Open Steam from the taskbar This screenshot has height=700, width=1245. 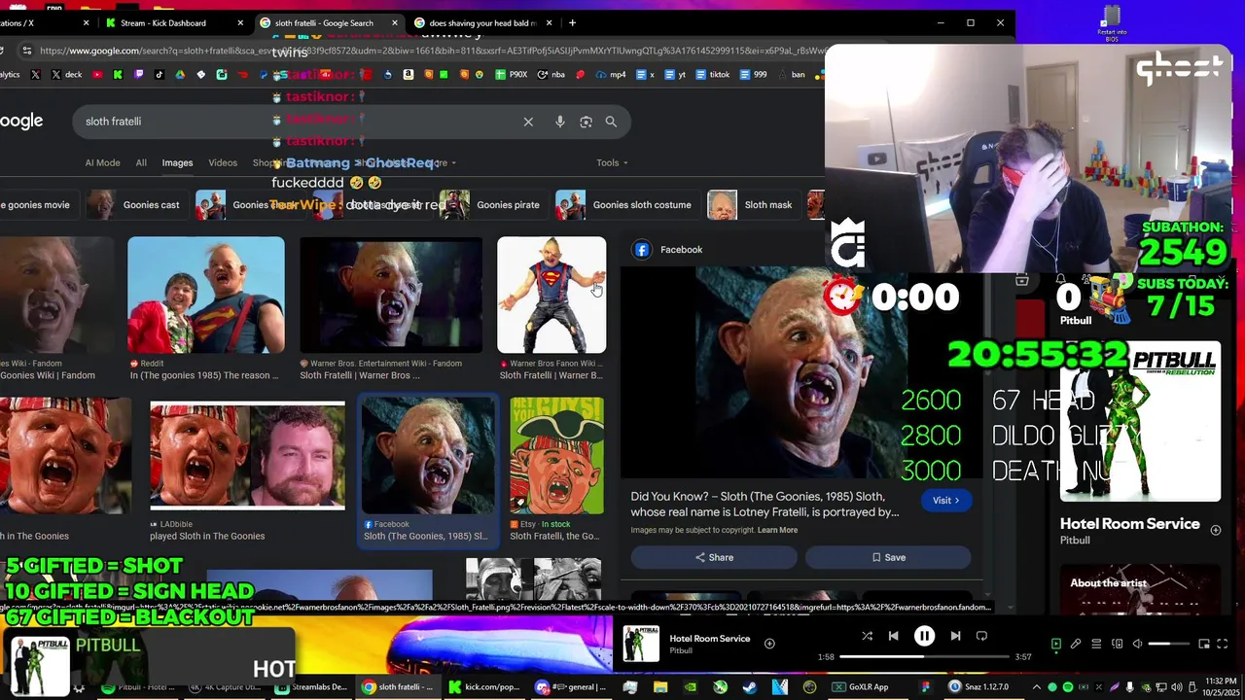pyautogui.click(x=749, y=687)
